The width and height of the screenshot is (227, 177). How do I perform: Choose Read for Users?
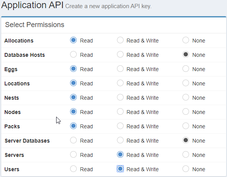point(73,169)
